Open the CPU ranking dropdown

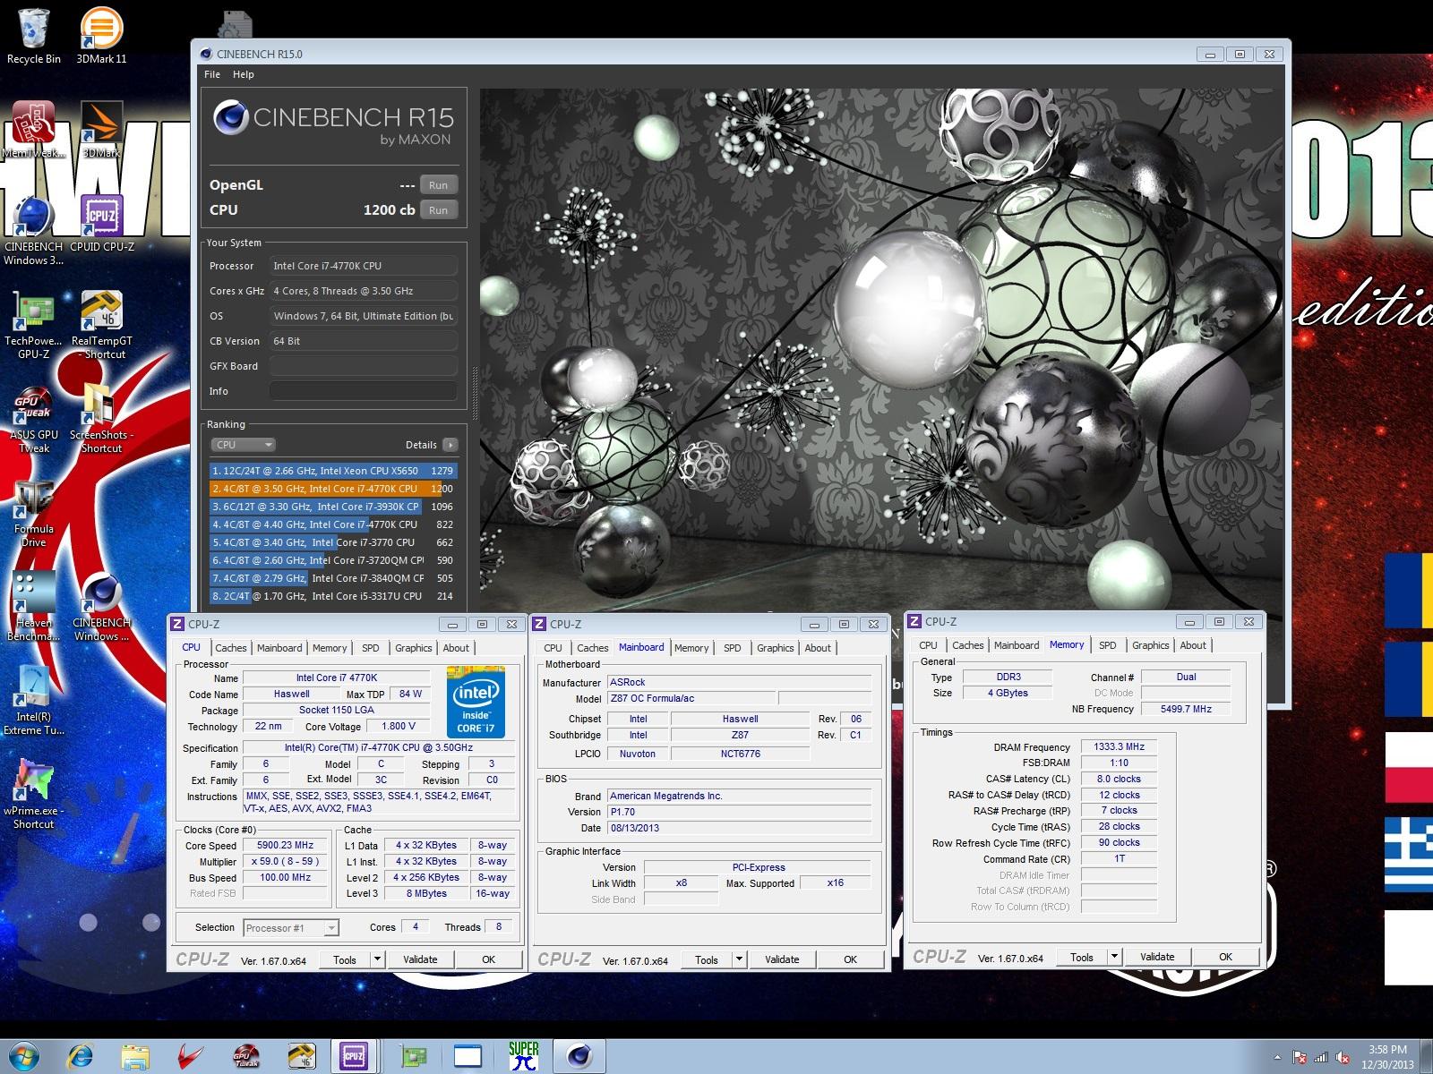(x=243, y=445)
